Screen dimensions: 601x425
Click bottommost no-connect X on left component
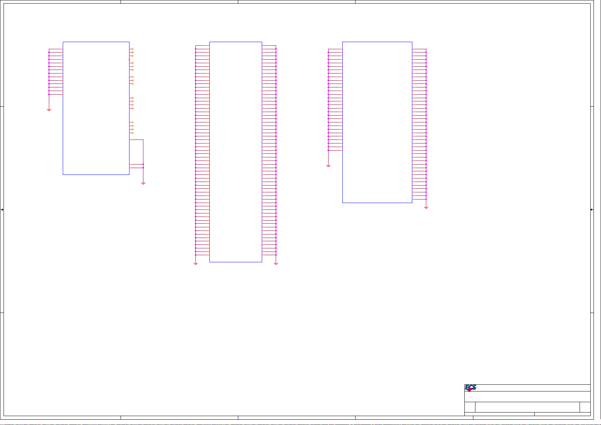133,133
